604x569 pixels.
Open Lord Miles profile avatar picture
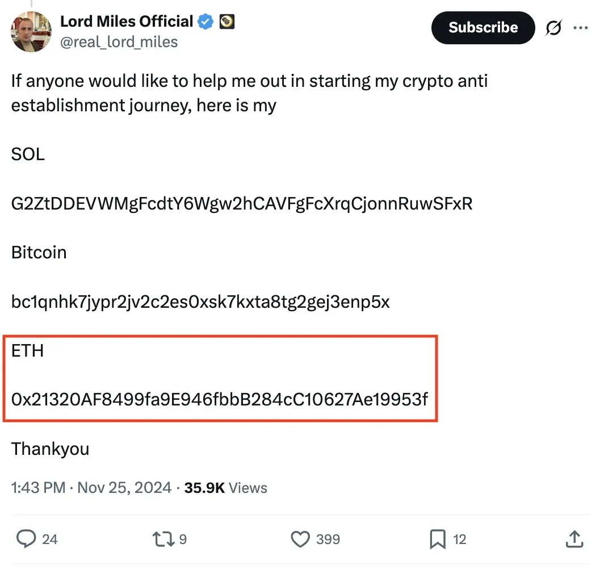32,32
